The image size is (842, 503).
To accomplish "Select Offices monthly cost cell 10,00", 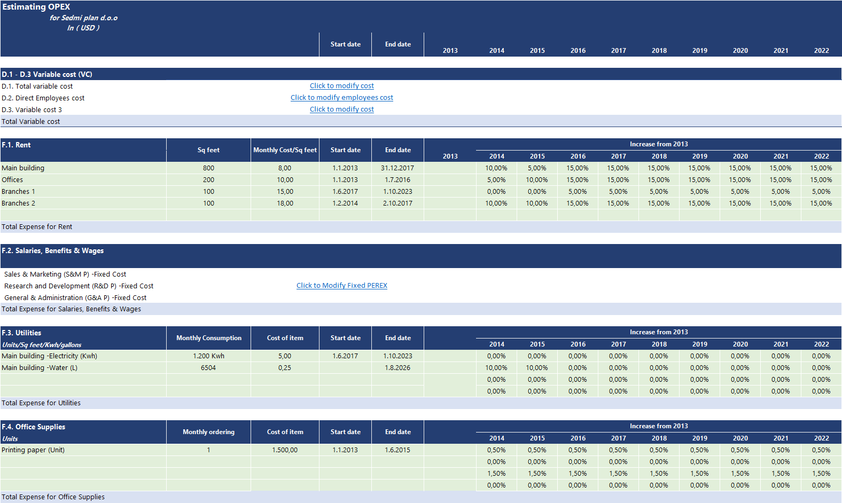I will 285,180.
